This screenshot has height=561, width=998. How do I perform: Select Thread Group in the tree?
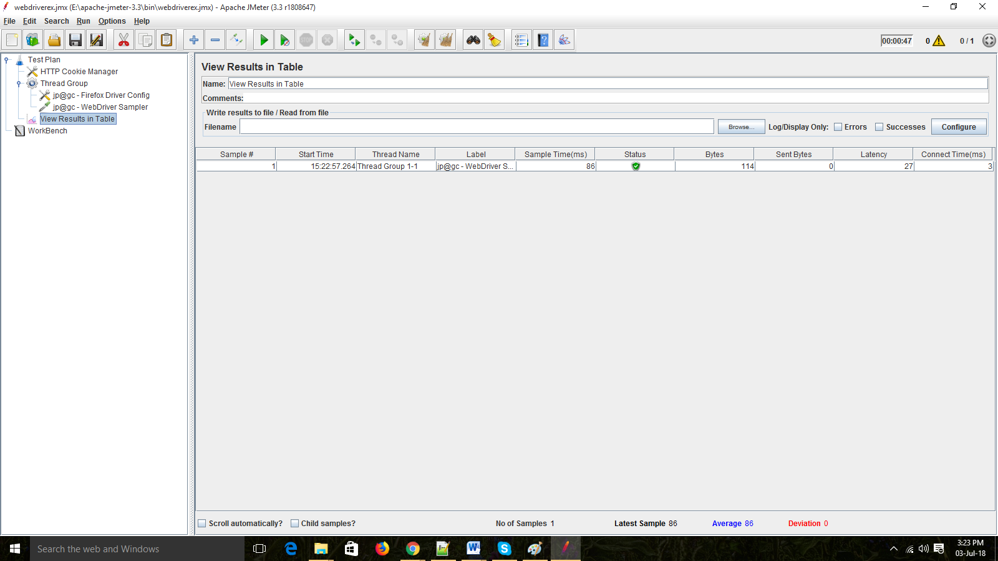coord(64,84)
